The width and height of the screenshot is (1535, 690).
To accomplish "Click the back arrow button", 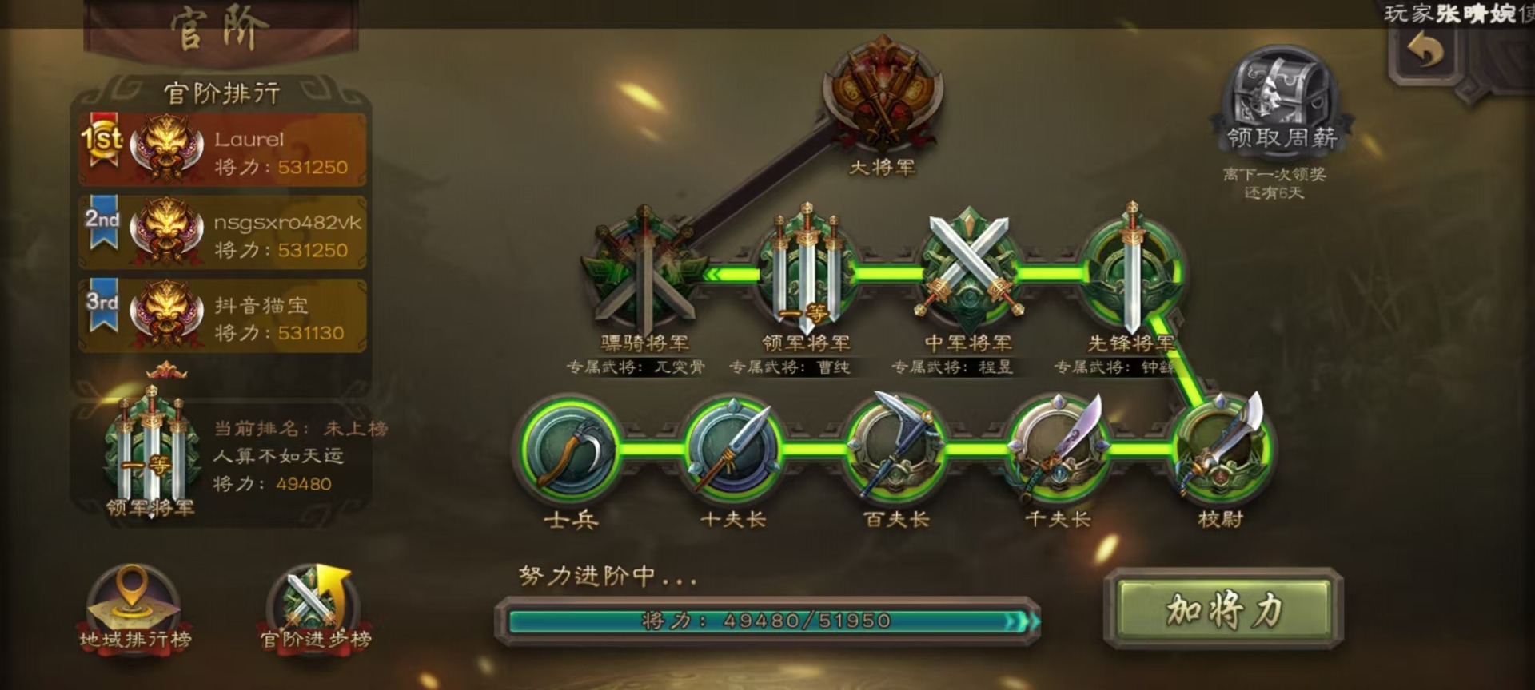I will [x=1424, y=53].
